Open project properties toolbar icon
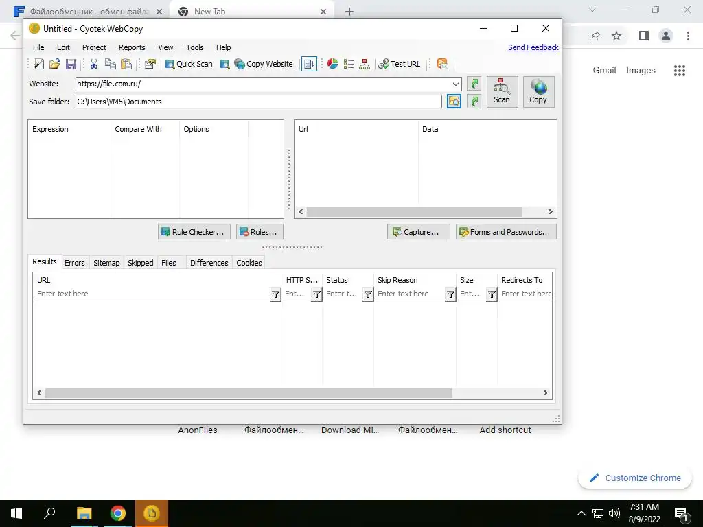The height and width of the screenshot is (527, 703). tap(150, 64)
